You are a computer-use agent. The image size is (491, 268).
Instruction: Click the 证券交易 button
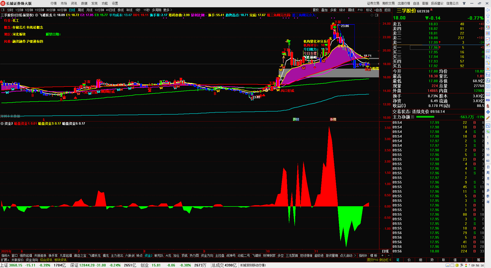373,3
